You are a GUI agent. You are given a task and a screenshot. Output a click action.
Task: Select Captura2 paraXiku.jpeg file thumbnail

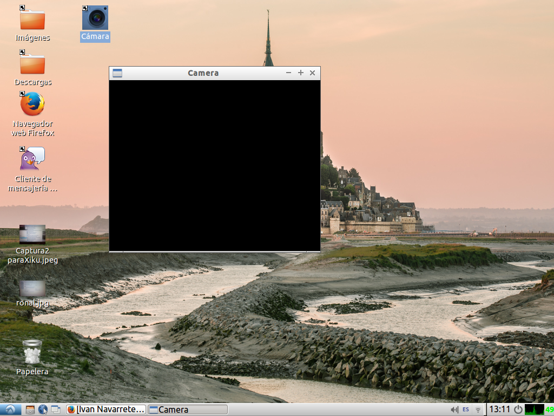click(x=32, y=234)
